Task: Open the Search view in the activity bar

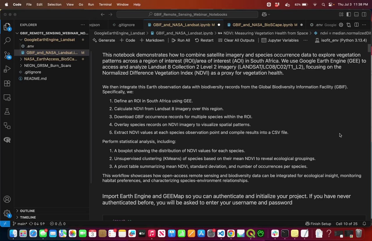Action: [7, 41]
